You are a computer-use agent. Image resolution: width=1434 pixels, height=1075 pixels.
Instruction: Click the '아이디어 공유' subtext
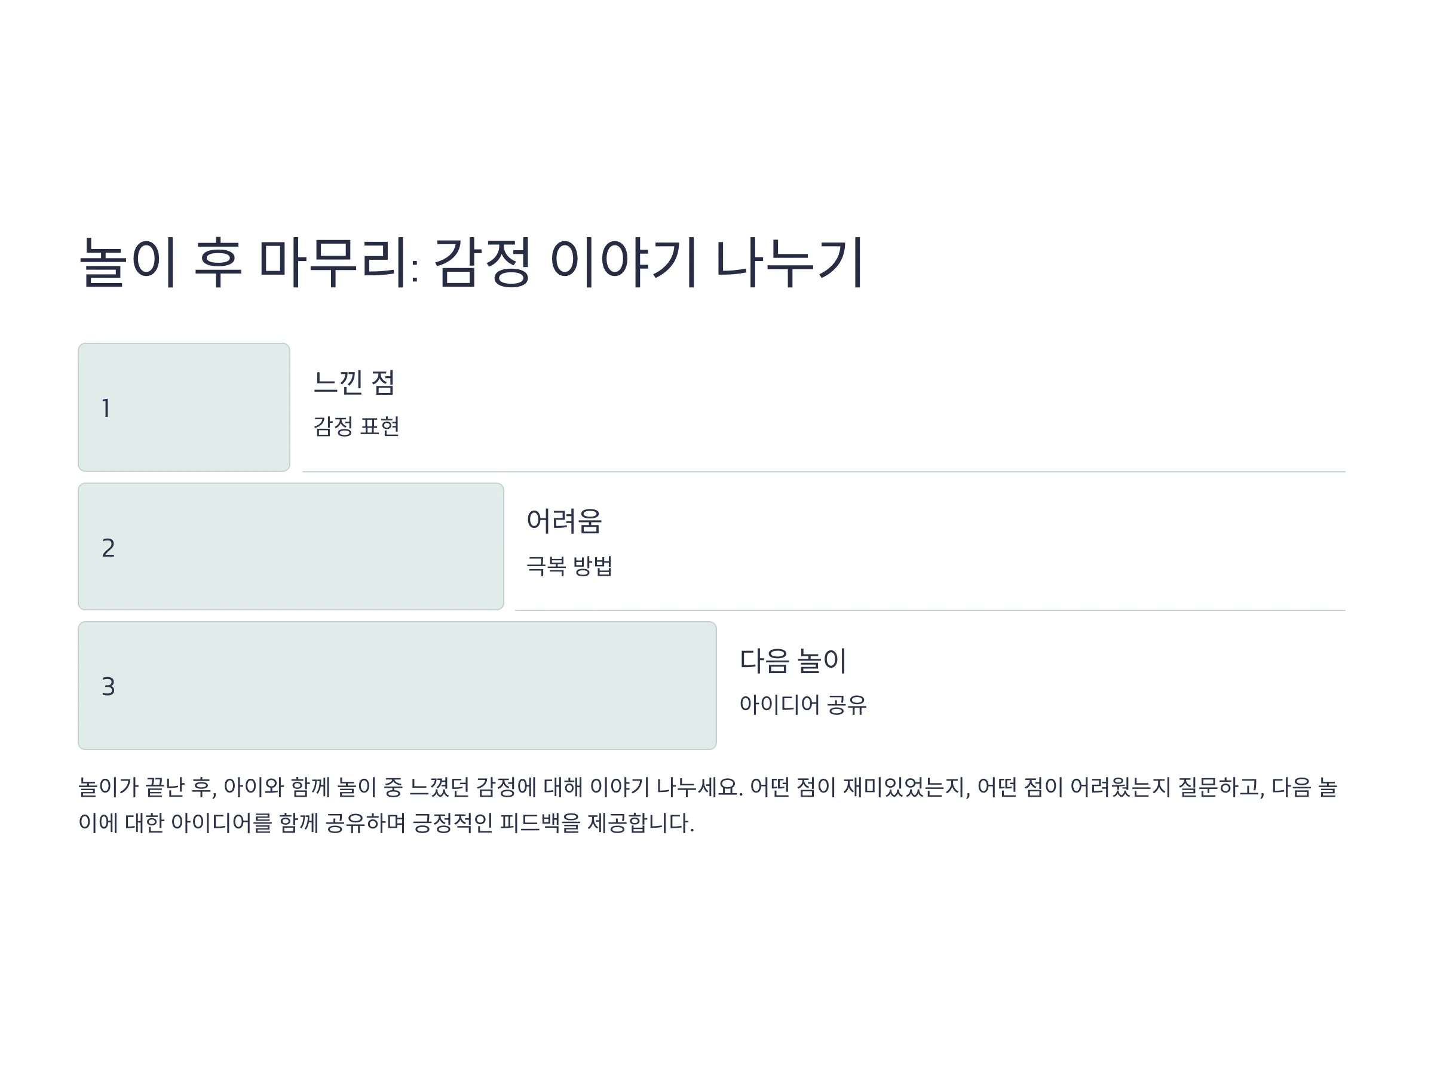tap(803, 704)
